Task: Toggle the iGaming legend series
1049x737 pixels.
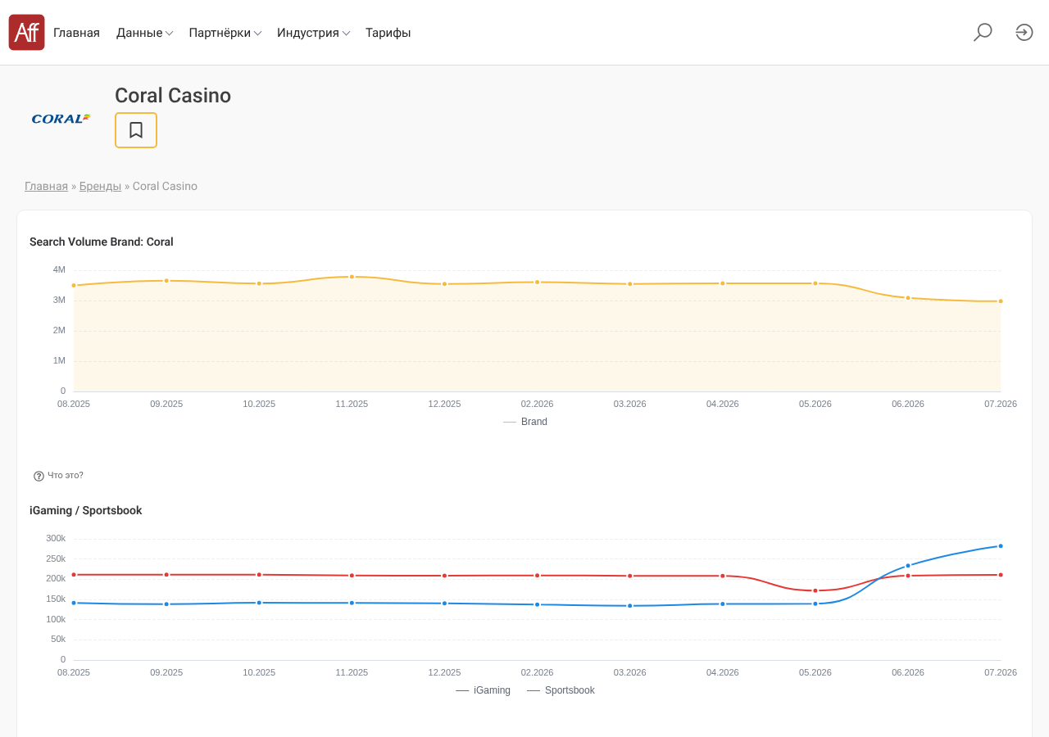Action: click(x=483, y=690)
